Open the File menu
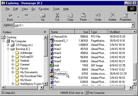The height and width of the screenshot is (96, 138). click(x=8, y=9)
